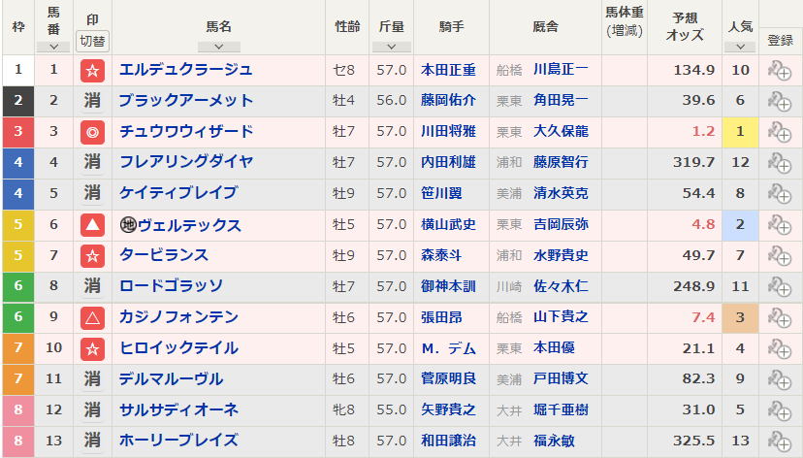Sort by 人気 using dropdown arrow
The image size is (803, 458).
[740, 47]
